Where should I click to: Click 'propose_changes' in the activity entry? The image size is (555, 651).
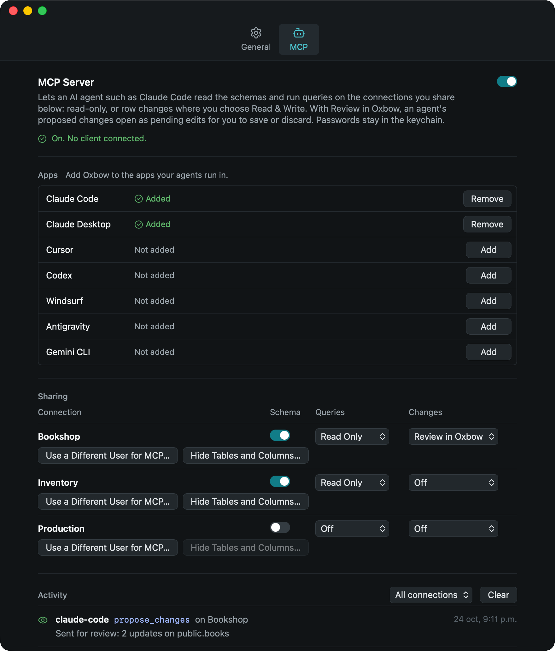coord(152,620)
